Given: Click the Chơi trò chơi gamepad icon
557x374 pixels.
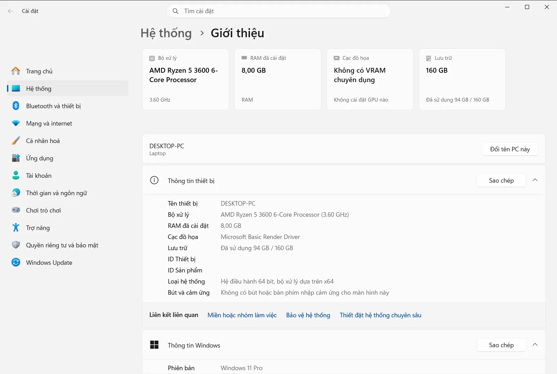Looking at the screenshot, I should [x=16, y=210].
